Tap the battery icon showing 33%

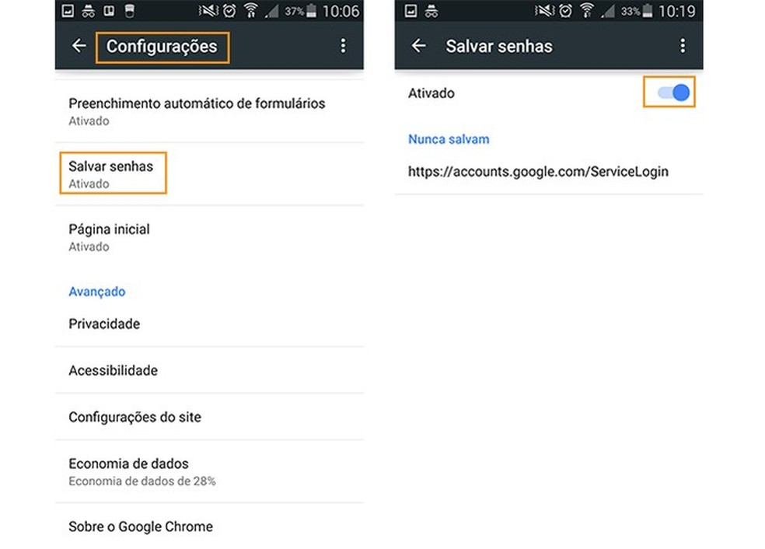648,11
